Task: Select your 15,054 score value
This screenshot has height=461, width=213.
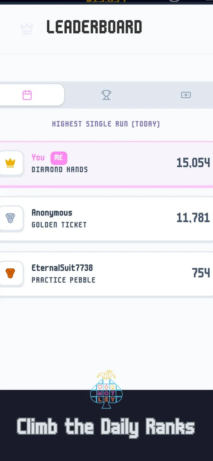Action: coord(193,163)
